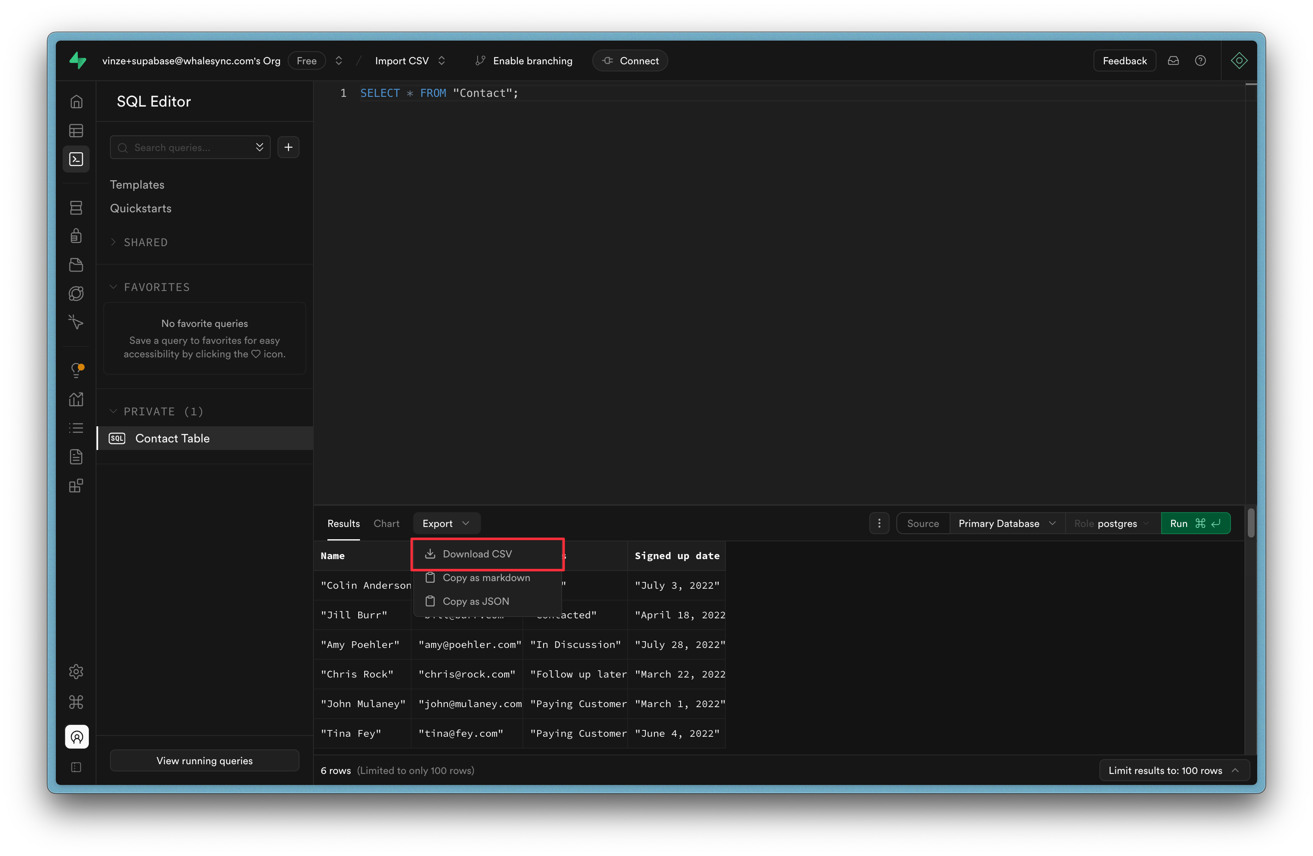The height and width of the screenshot is (856, 1313).
Task: Open Project Settings gear icon
Action: (76, 671)
